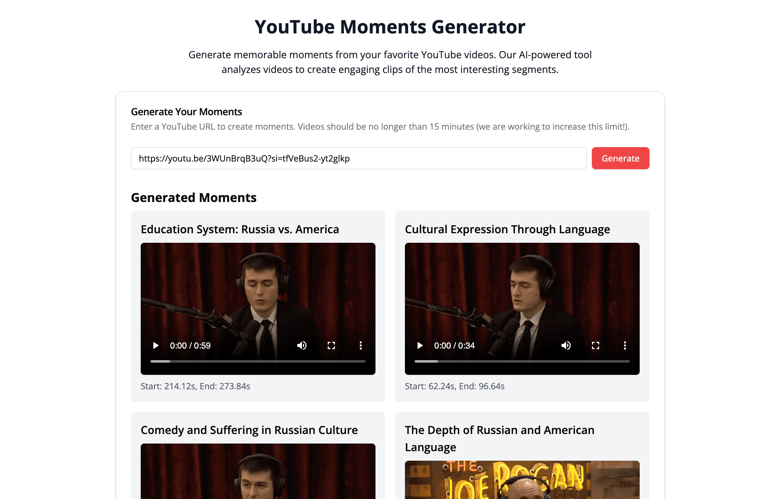The height and width of the screenshot is (499, 781).
Task: Fullscreen the Cultural Expression Through Language video
Action: (596, 346)
